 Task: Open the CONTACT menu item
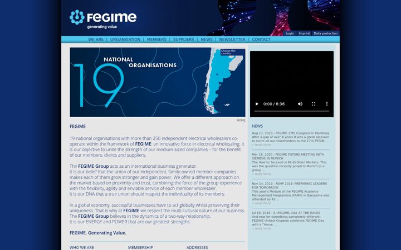coord(261,39)
